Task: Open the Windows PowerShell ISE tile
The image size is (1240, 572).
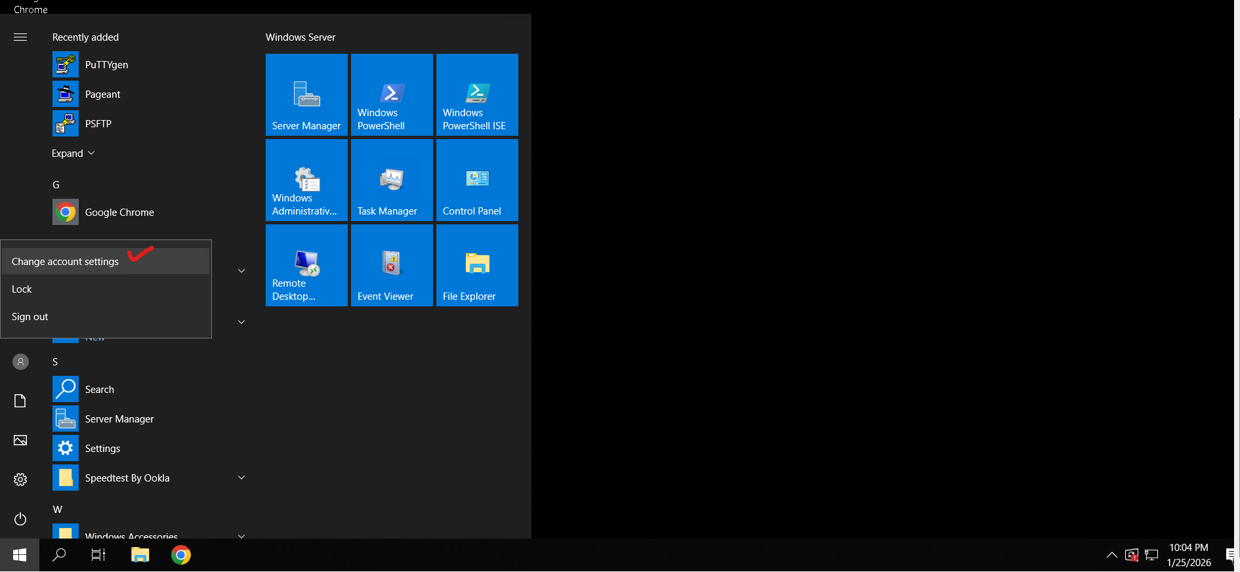Action: point(477,94)
